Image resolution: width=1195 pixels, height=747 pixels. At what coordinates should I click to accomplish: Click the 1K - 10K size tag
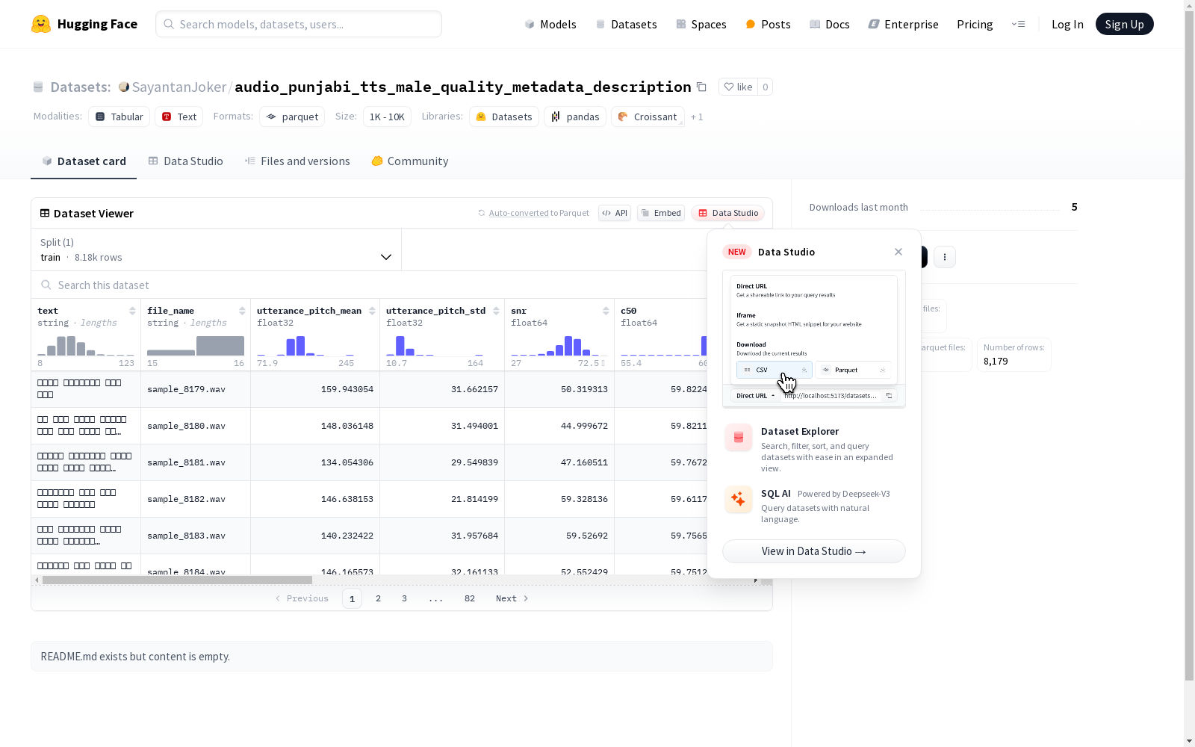pos(387,117)
